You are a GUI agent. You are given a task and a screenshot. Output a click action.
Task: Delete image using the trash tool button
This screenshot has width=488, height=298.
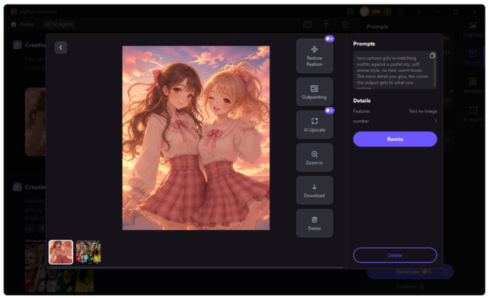314,223
